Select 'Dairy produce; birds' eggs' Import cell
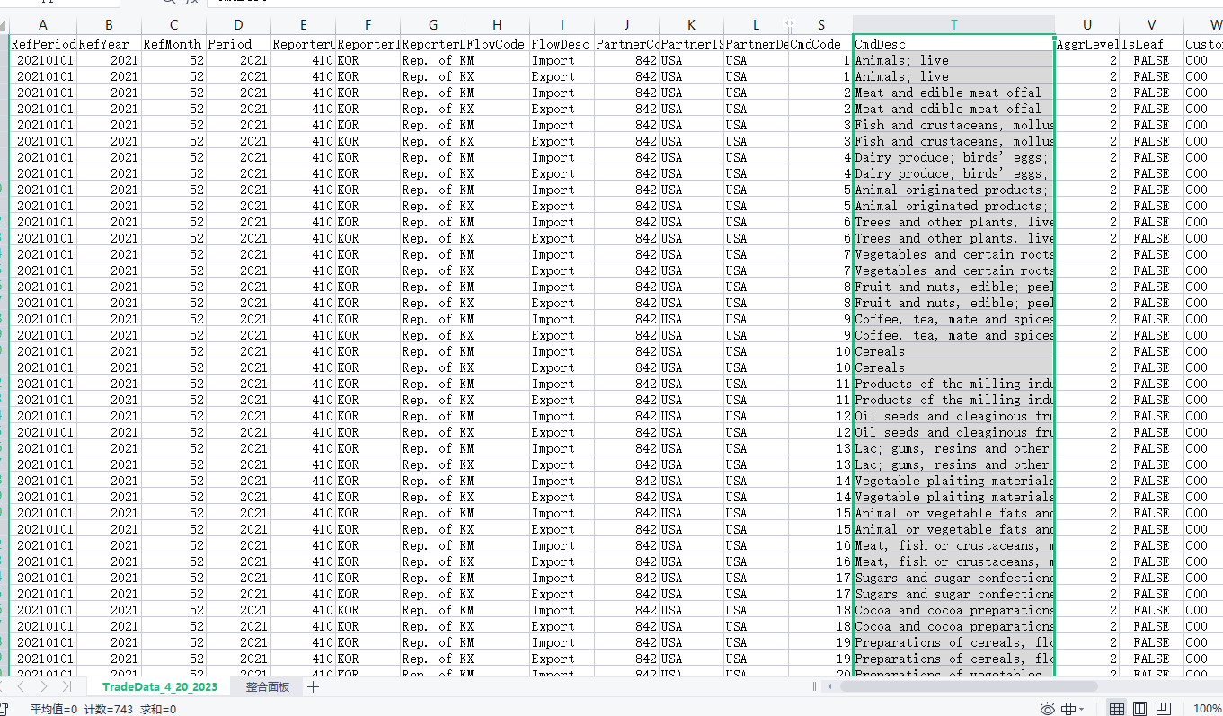1223x716 pixels. (953, 157)
